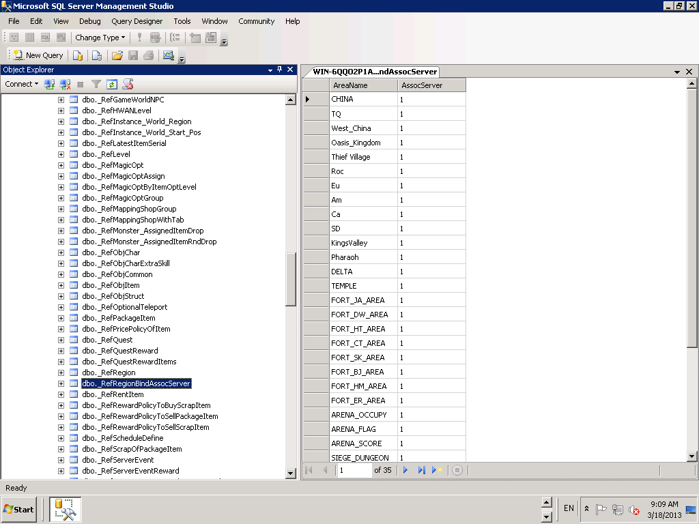This screenshot has height=524, width=699.
Task: Click the AreaName column header
Action: [x=364, y=85]
